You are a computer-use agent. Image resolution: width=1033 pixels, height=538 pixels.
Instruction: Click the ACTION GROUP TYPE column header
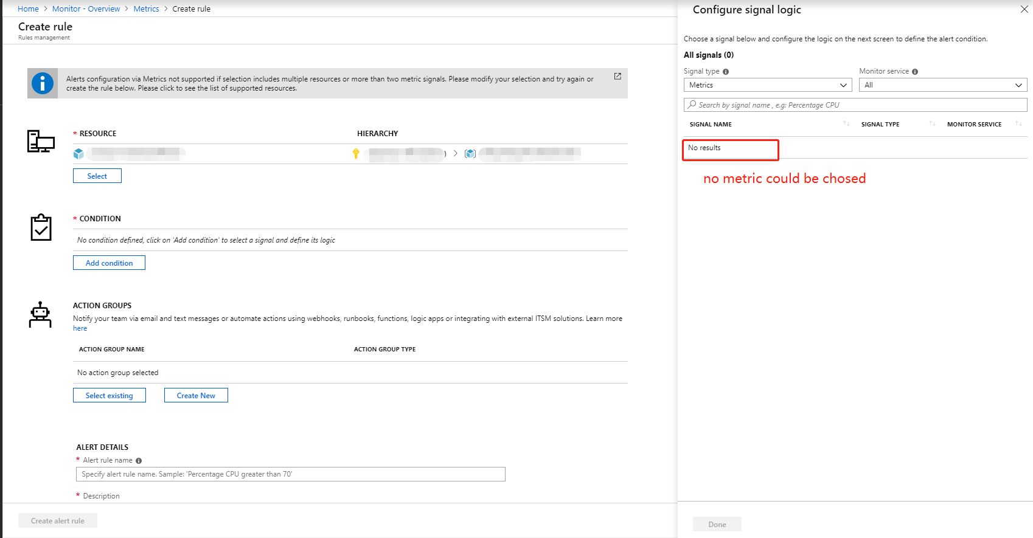(x=385, y=350)
